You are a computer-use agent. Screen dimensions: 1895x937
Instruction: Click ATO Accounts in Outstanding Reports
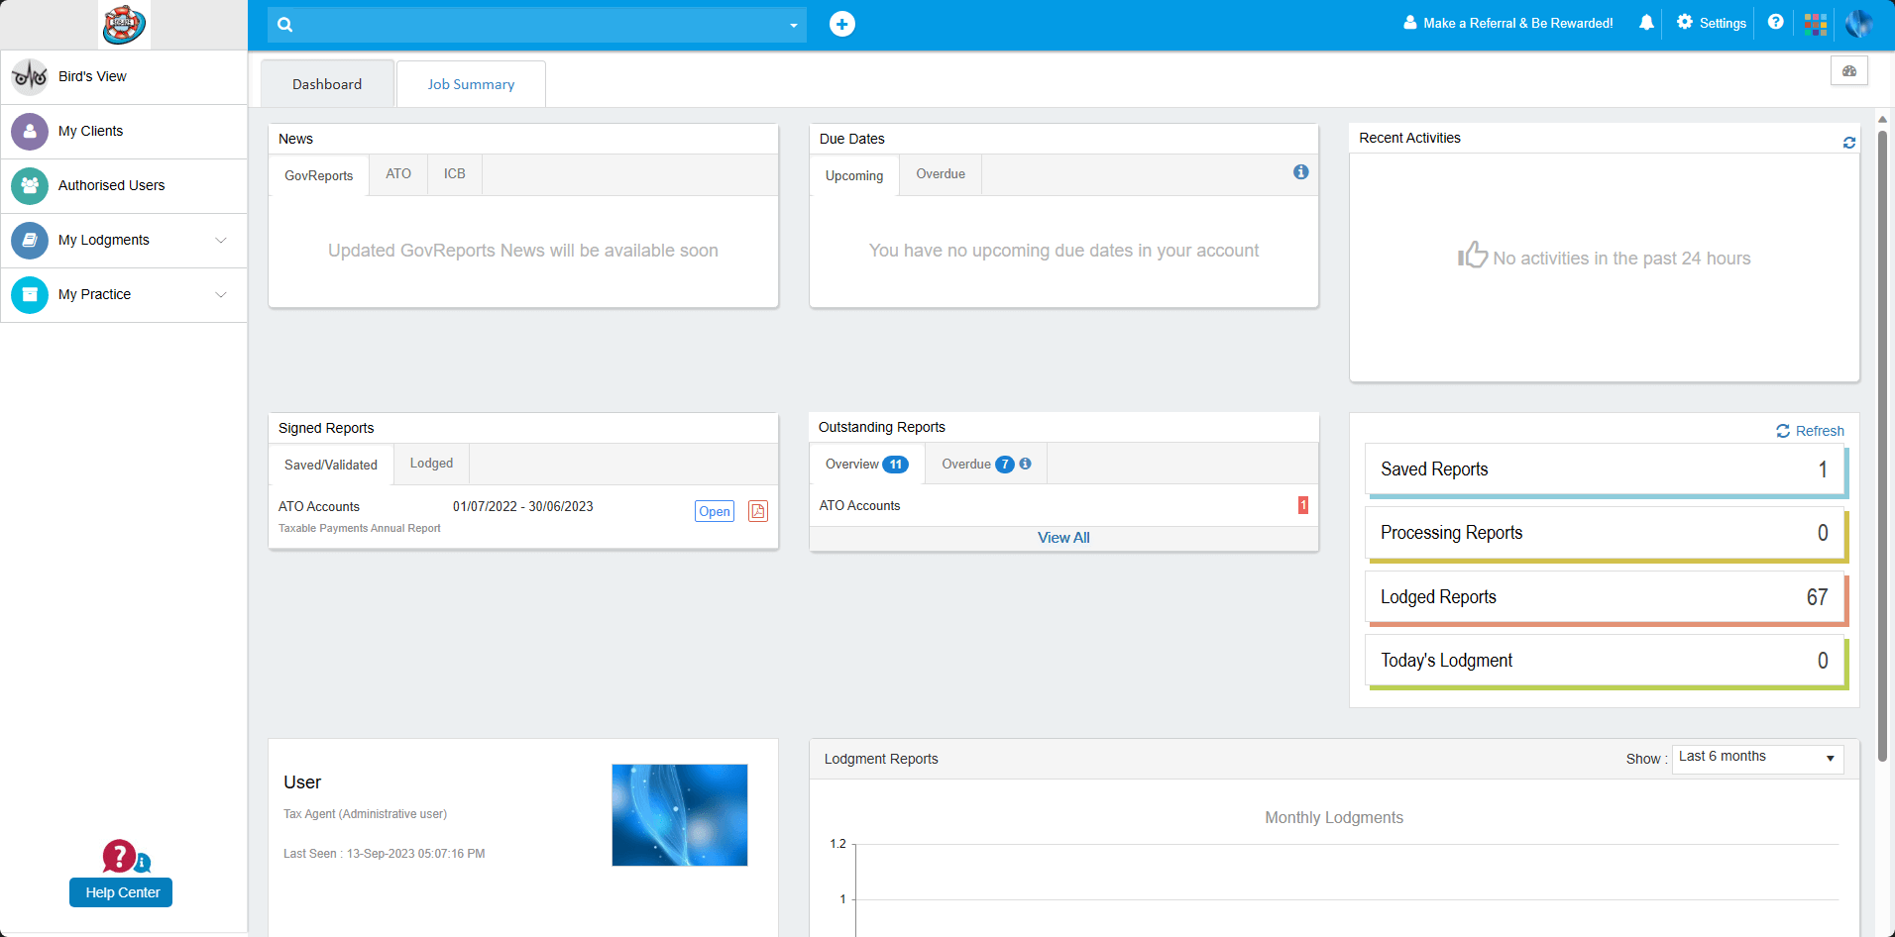pos(859,505)
